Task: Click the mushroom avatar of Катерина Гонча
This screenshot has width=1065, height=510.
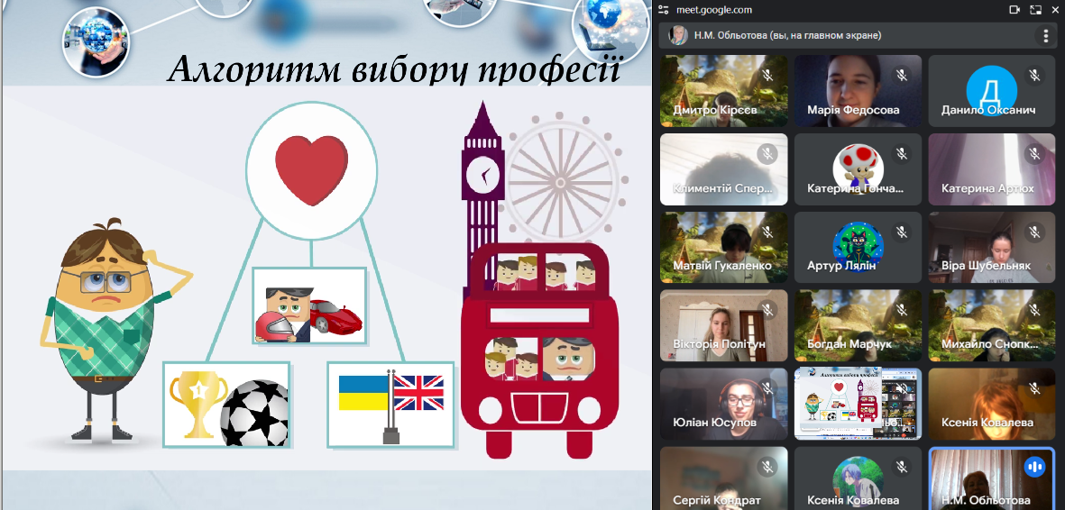Action: click(x=858, y=168)
